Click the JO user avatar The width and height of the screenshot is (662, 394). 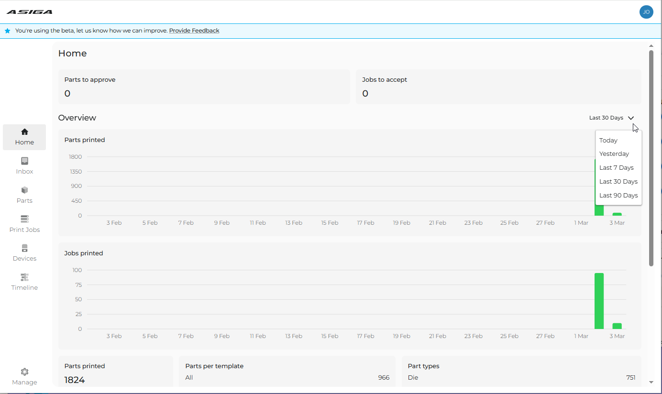coord(646,12)
